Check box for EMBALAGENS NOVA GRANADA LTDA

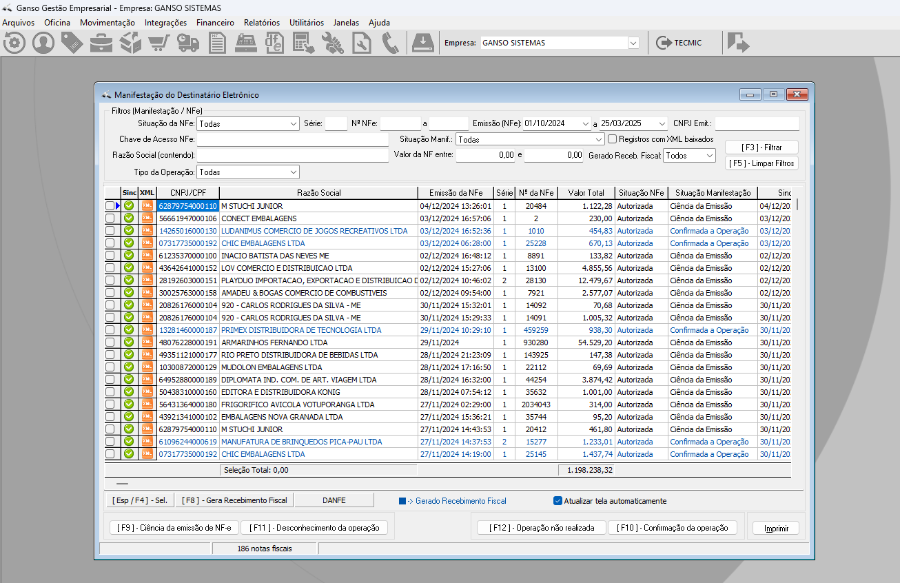[x=110, y=417]
